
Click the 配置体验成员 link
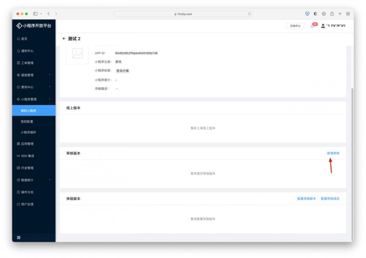(330, 198)
